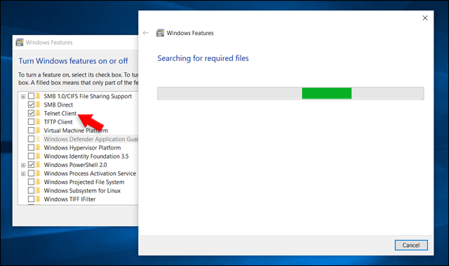
Task: Tick the greyed-out Windows Defender Application Guard checkbox
Action: pyautogui.click(x=31, y=139)
